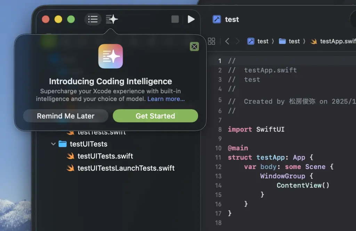Open testUITests.swift in navigator
Screen dimensions: 356x231
105,156
